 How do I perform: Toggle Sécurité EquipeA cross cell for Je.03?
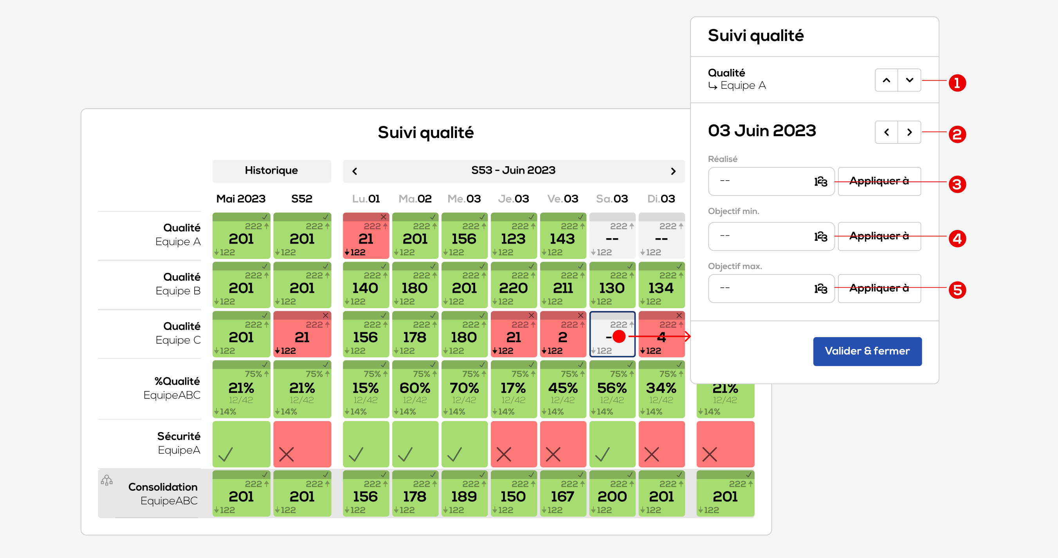tap(514, 444)
